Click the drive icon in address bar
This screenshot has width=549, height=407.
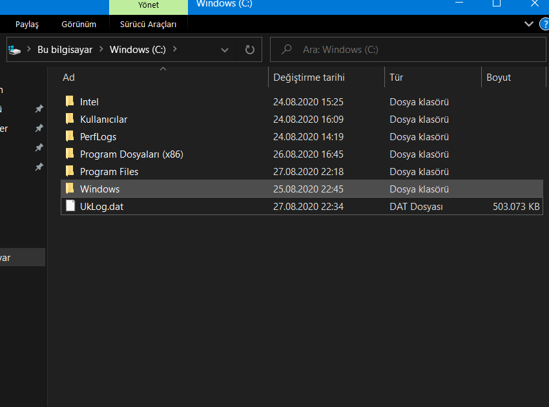coord(14,50)
